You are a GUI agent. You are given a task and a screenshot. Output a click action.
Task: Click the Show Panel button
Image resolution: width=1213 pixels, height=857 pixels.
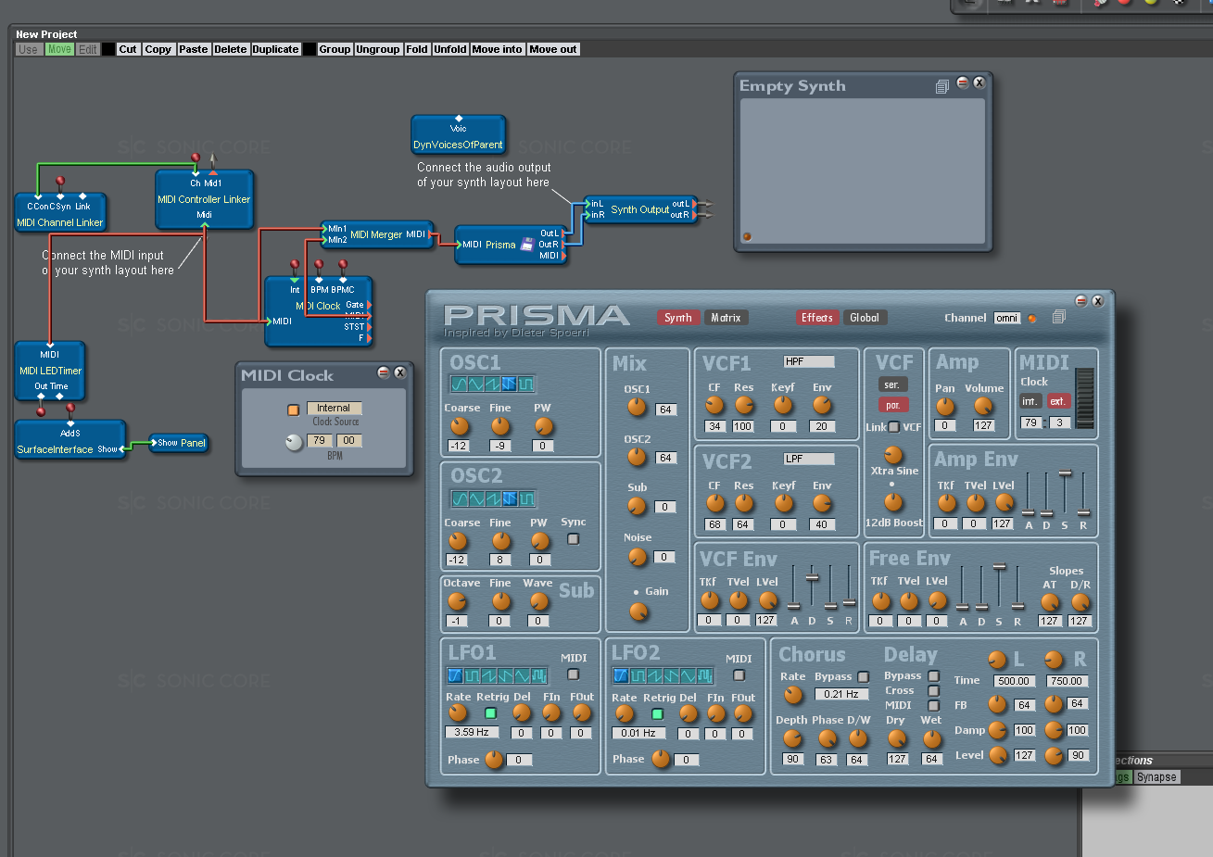coord(178,443)
